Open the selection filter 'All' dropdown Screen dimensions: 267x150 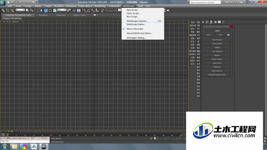pyautogui.click(x=20, y=10)
